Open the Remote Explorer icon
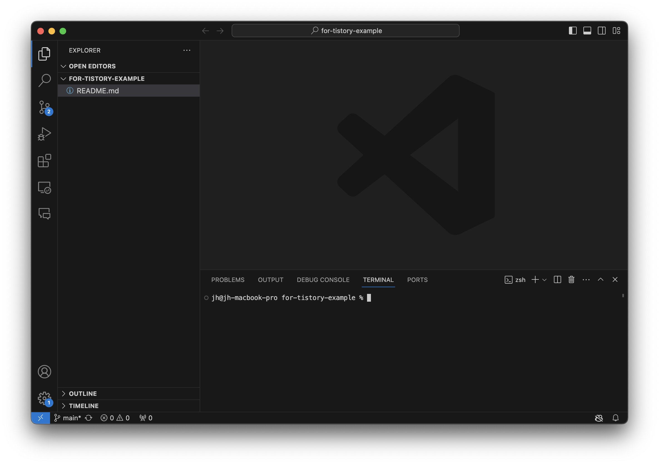 click(44, 187)
